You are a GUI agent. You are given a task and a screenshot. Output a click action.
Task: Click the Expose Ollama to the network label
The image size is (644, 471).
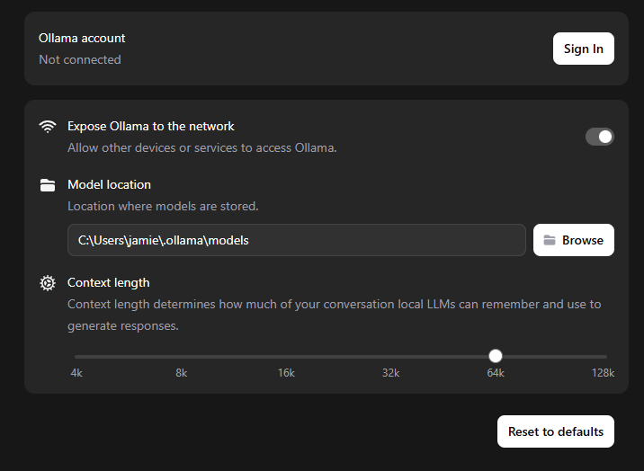(151, 127)
